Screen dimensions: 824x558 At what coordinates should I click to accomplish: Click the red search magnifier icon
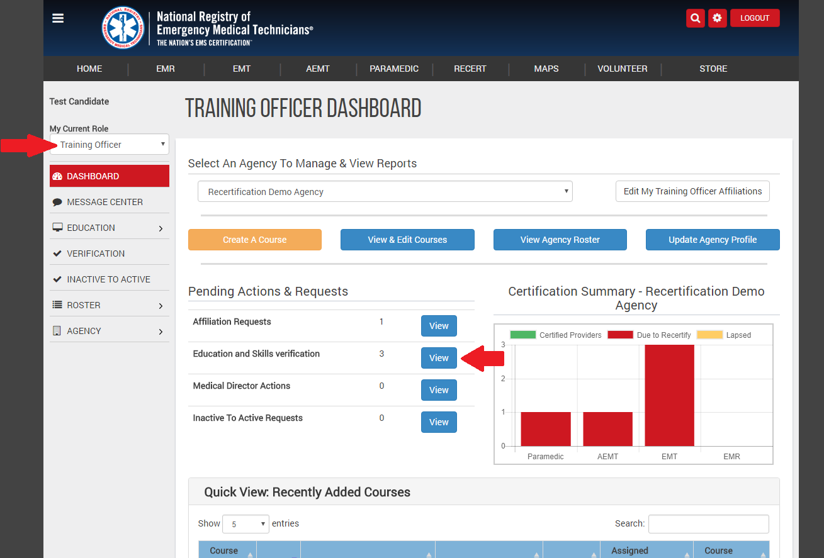(695, 18)
